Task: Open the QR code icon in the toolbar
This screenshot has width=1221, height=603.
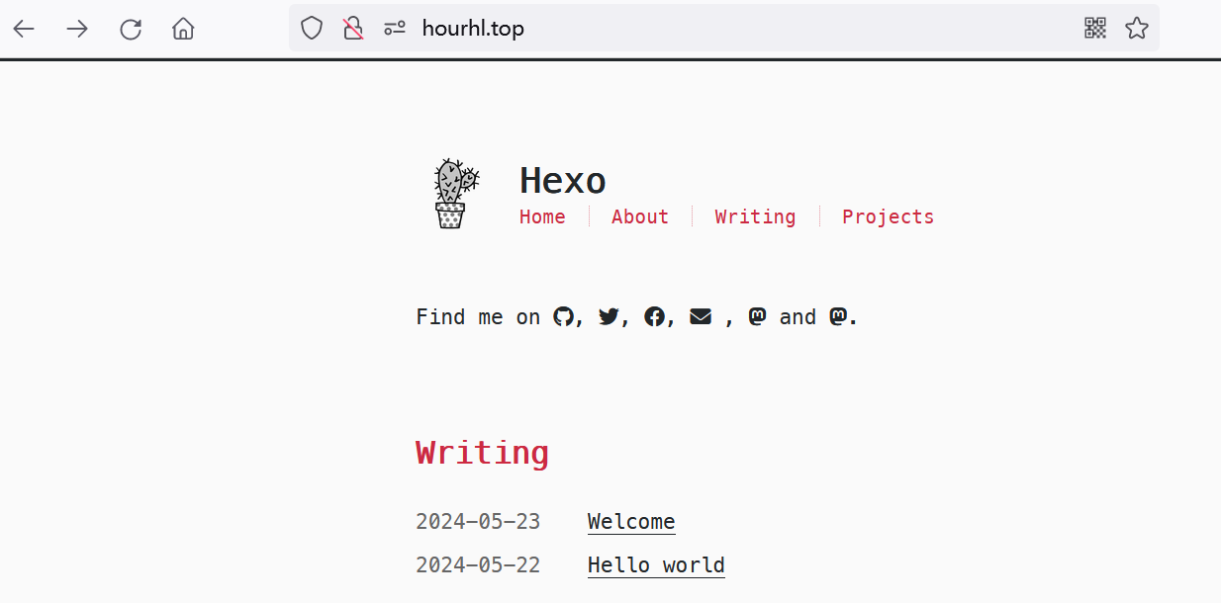Action: tap(1095, 28)
